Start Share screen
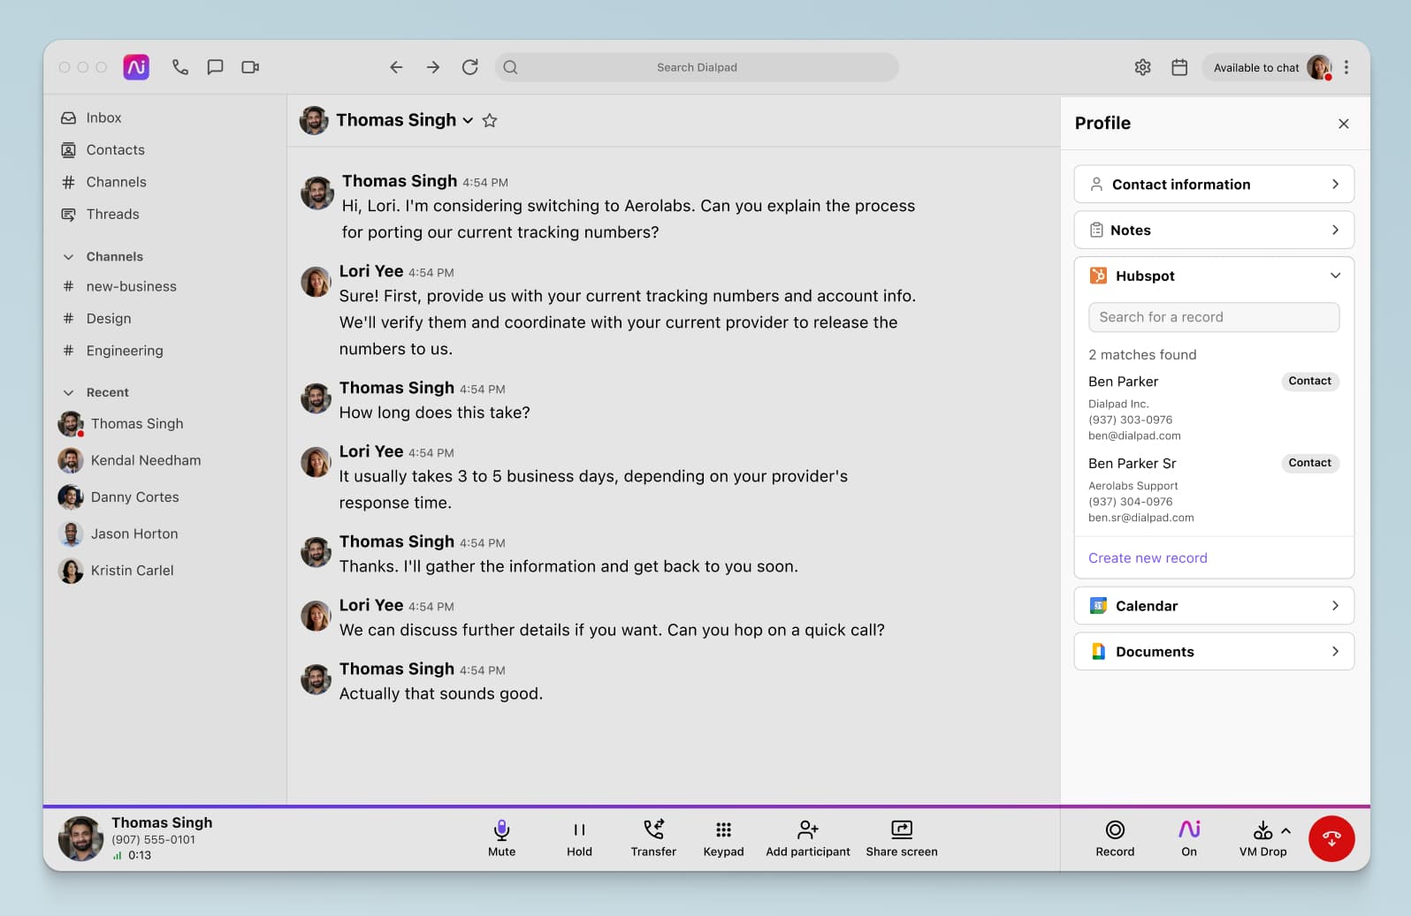Screen dimensions: 1411x916 [x=901, y=837]
